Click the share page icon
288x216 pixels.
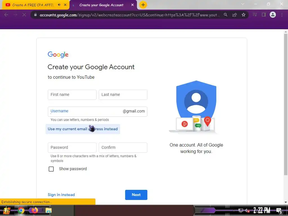tap(235, 15)
